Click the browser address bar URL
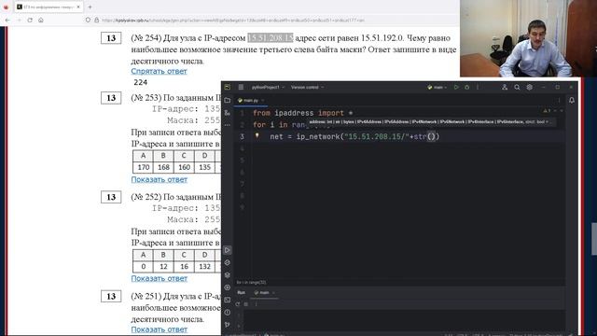The height and width of the screenshot is (336, 597). point(233,21)
